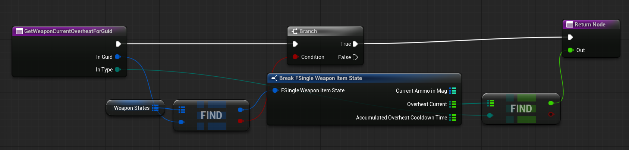Click the In Guid output pin
This screenshot has height=150, width=629.
[117, 57]
